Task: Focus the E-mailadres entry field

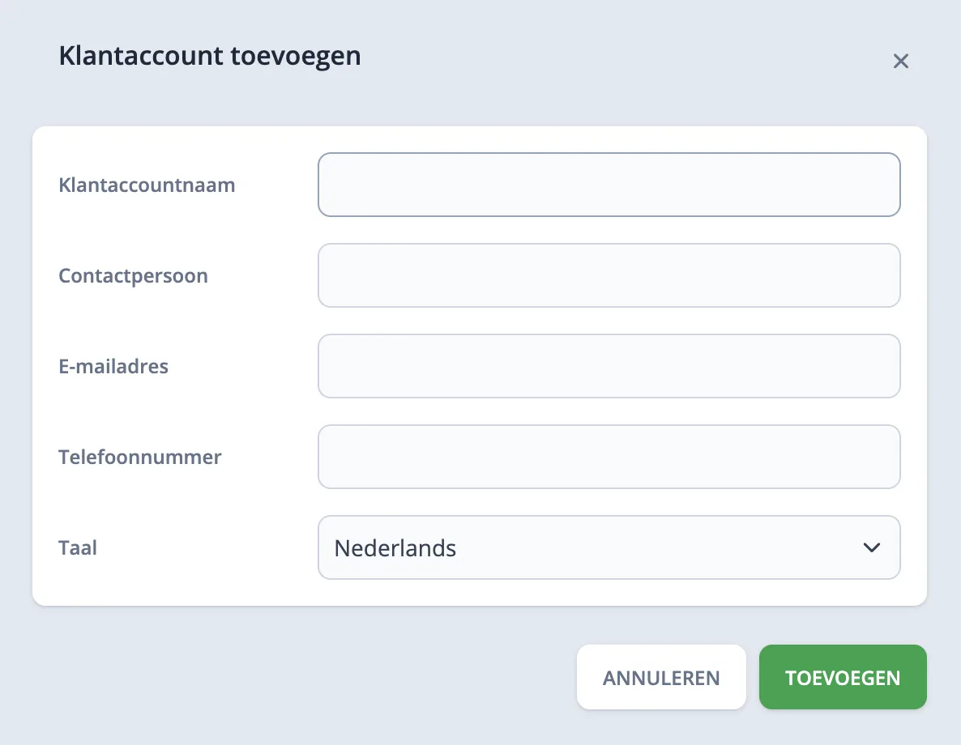Action: point(609,366)
